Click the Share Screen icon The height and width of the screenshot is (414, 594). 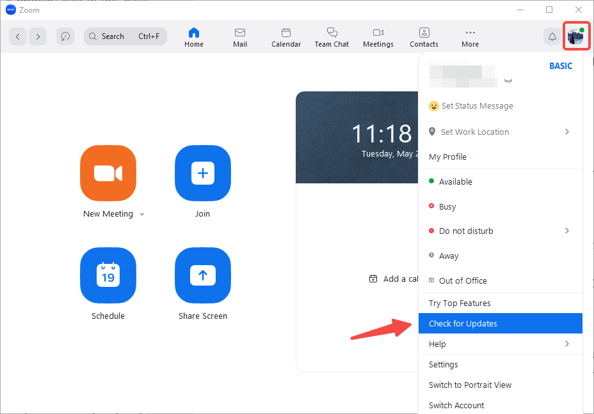(202, 275)
